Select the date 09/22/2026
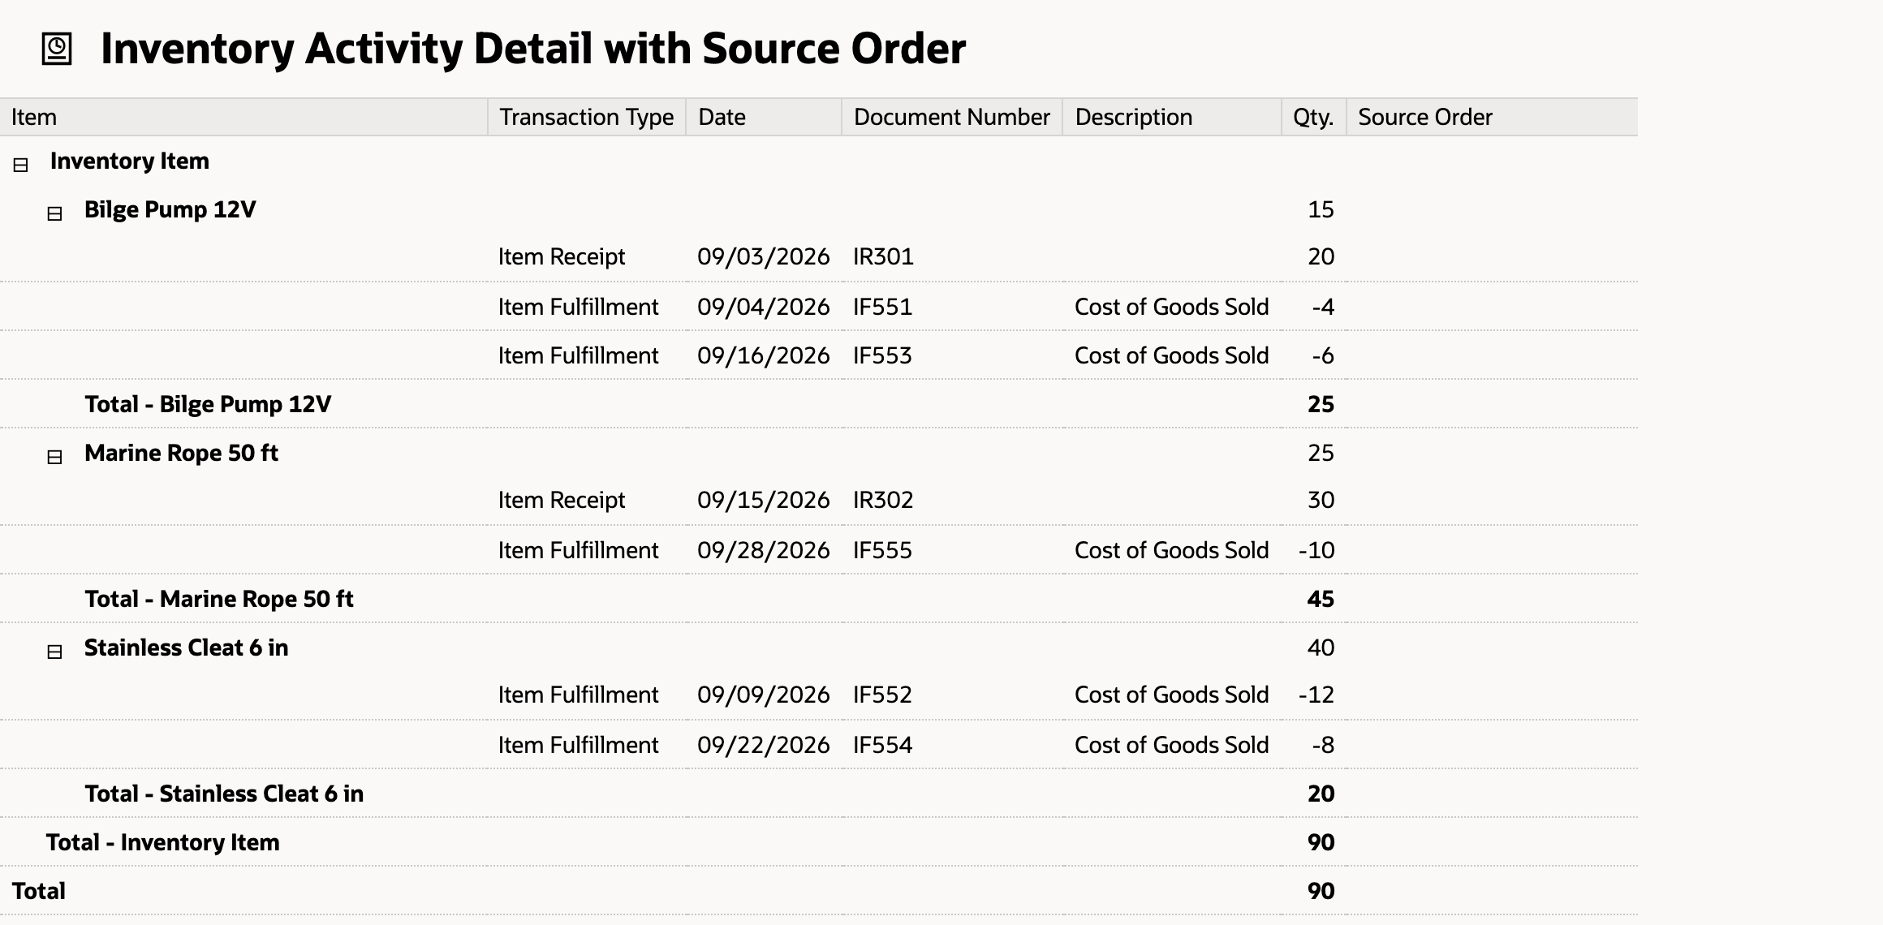 tap(764, 745)
